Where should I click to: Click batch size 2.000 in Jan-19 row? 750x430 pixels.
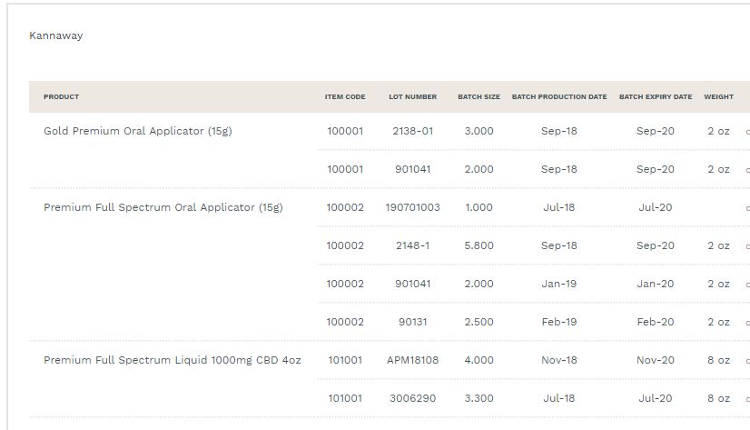479,284
